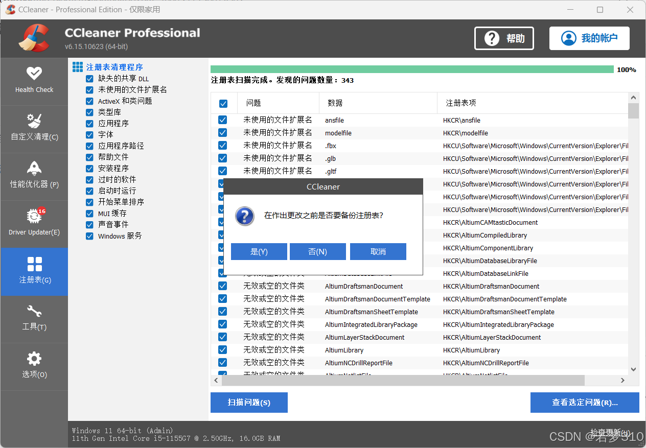The width and height of the screenshot is (646, 448).
Task: Select the Registry (注册表) section
Action: [x=34, y=272]
